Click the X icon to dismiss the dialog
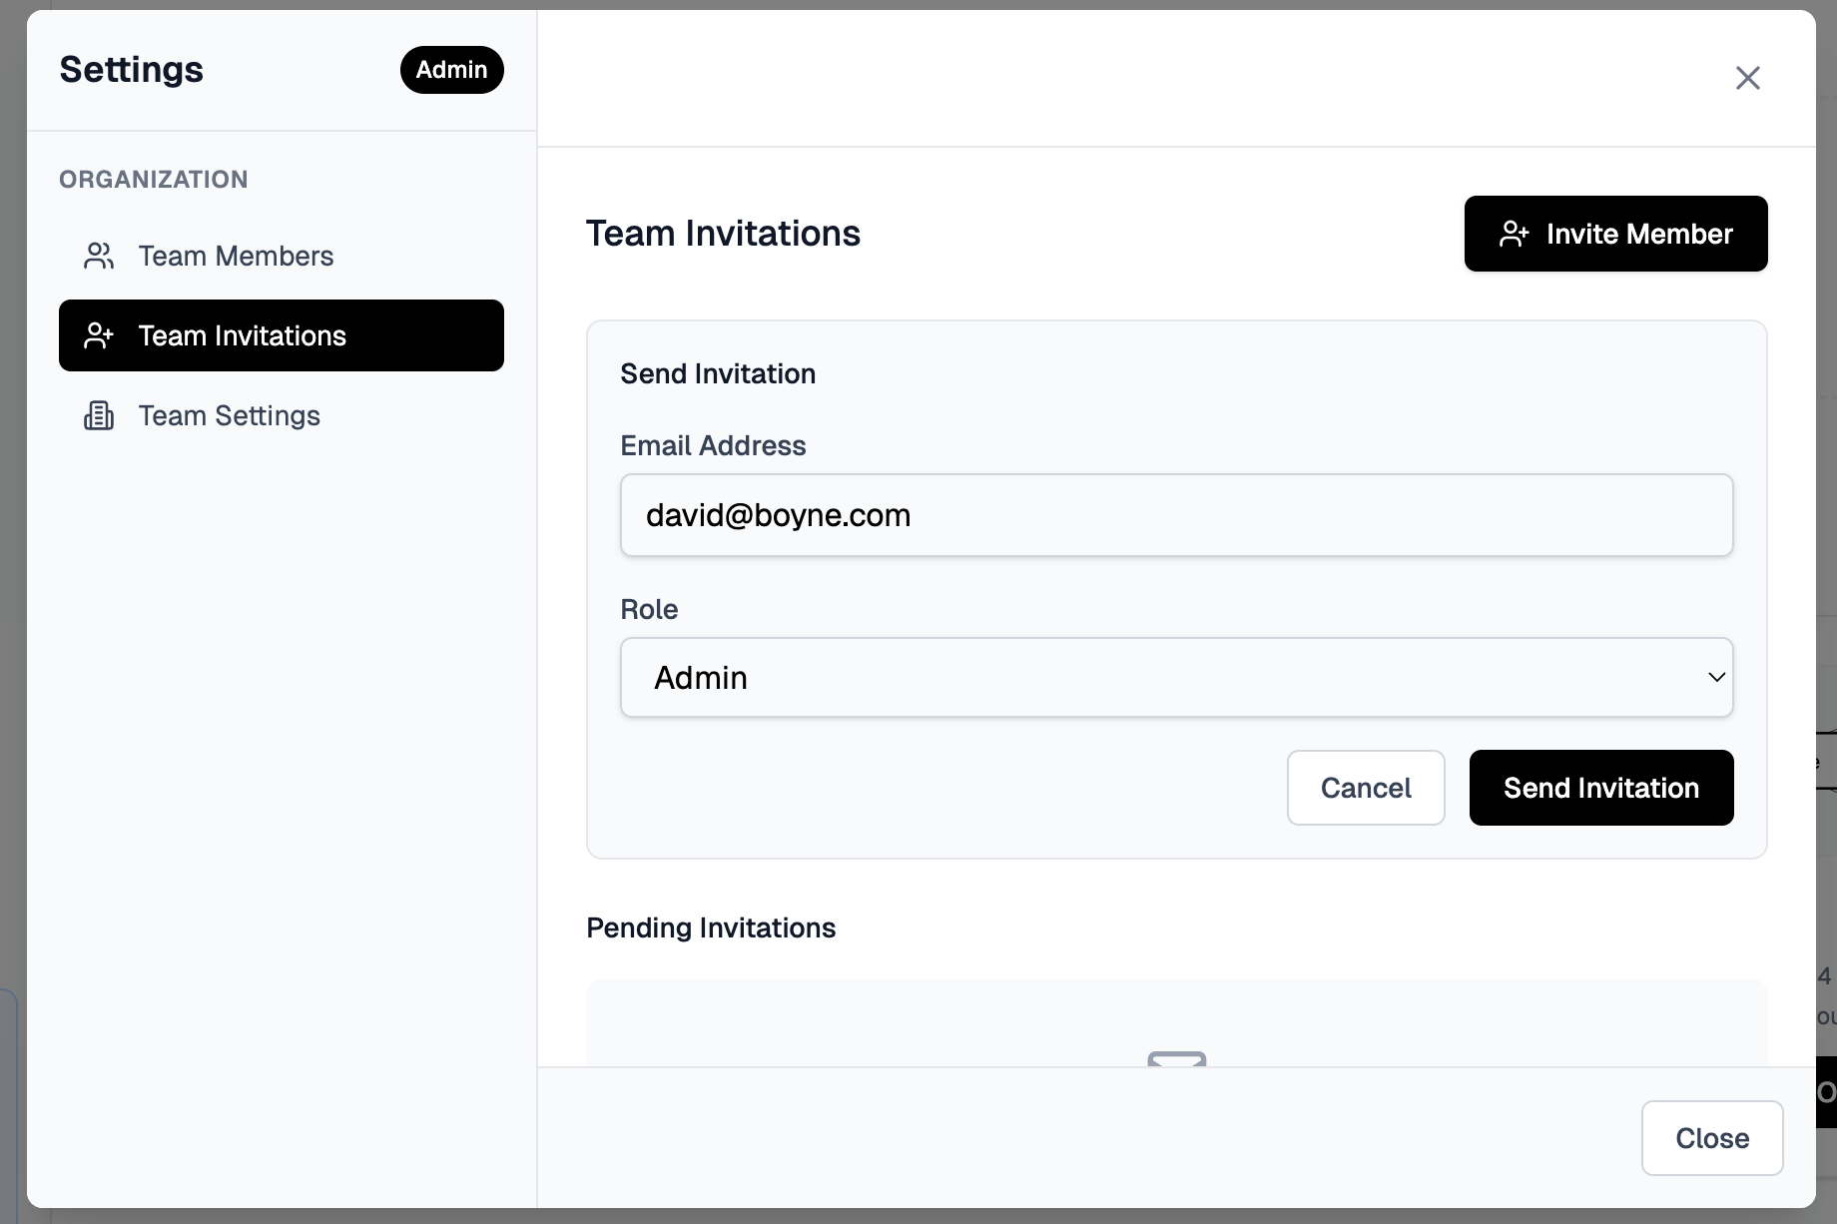The height and width of the screenshot is (1224, 1837). point(1748,77)
